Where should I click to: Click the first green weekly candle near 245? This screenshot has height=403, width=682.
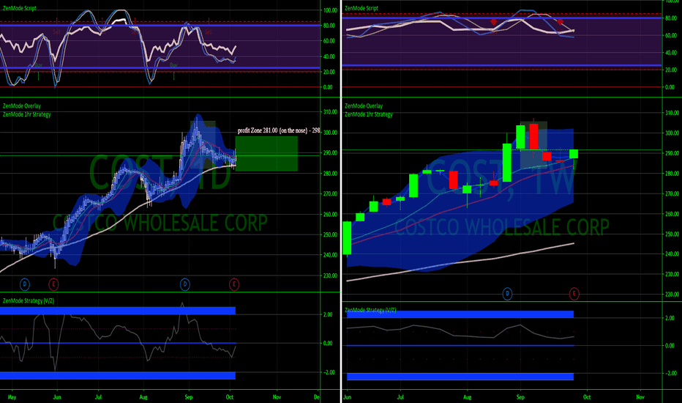347,238
